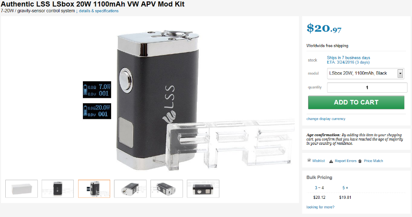This screenshot has width=412, height=217.
Task: Add the item to cart
Action: (x=356, y=102)
